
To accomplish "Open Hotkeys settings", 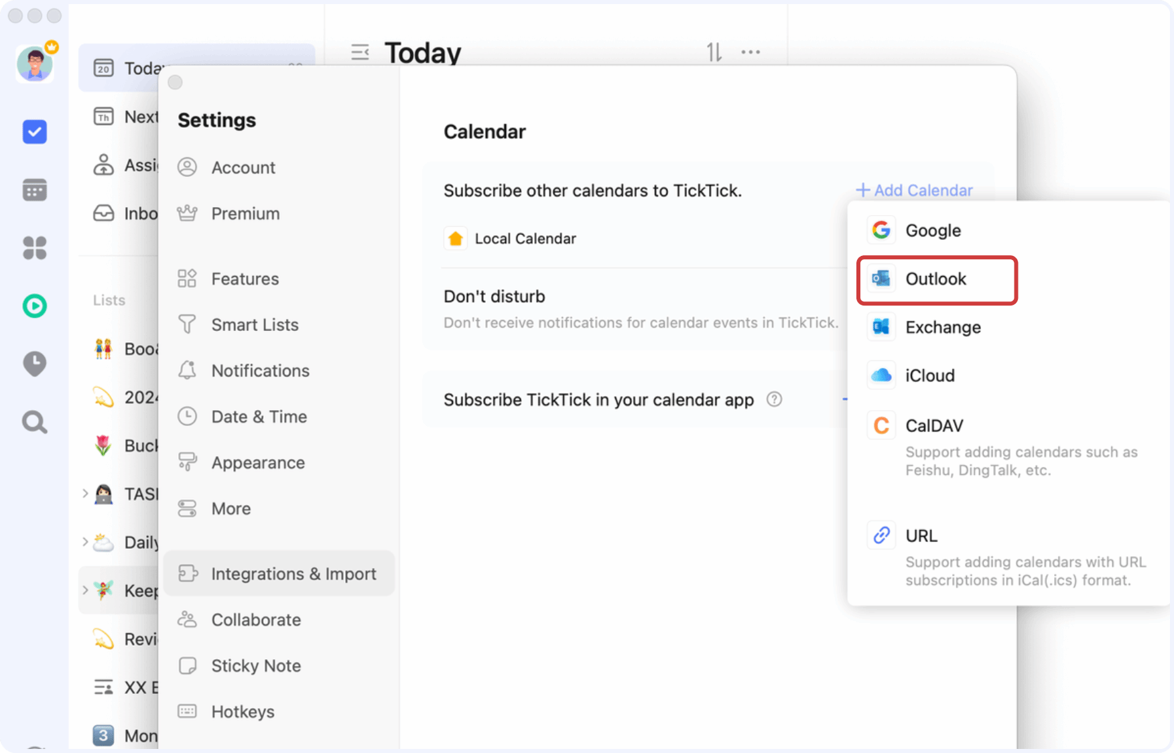I will pos(279,712).
